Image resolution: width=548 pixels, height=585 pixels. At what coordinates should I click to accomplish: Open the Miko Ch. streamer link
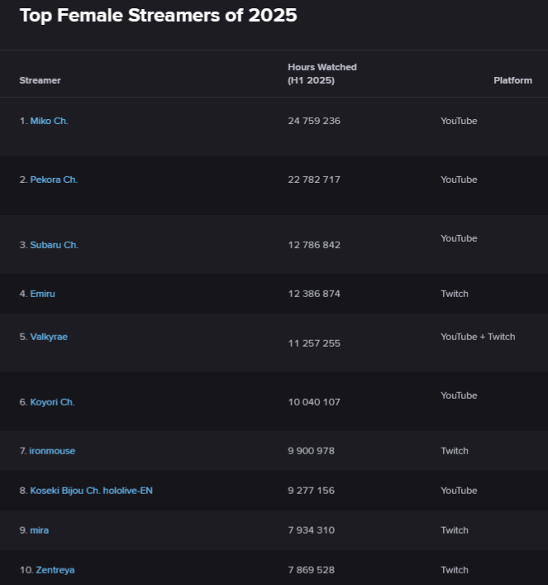pos(49,121)
